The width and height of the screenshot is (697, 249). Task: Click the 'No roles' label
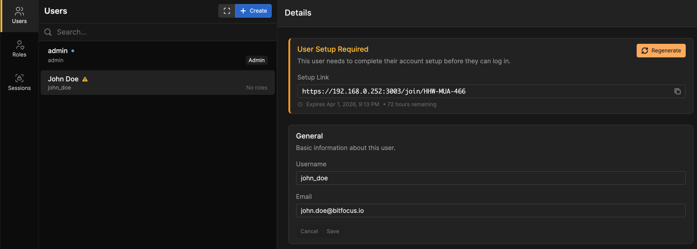pyautogui.click(x=257, y=88)
